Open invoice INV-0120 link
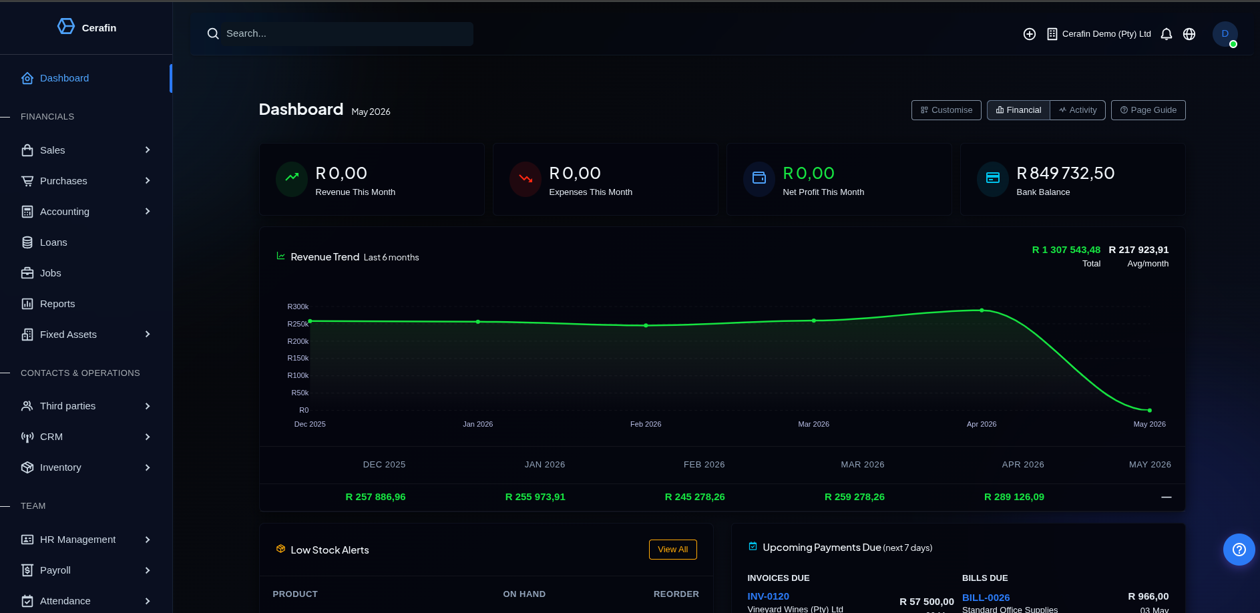 tap(768, 596)
